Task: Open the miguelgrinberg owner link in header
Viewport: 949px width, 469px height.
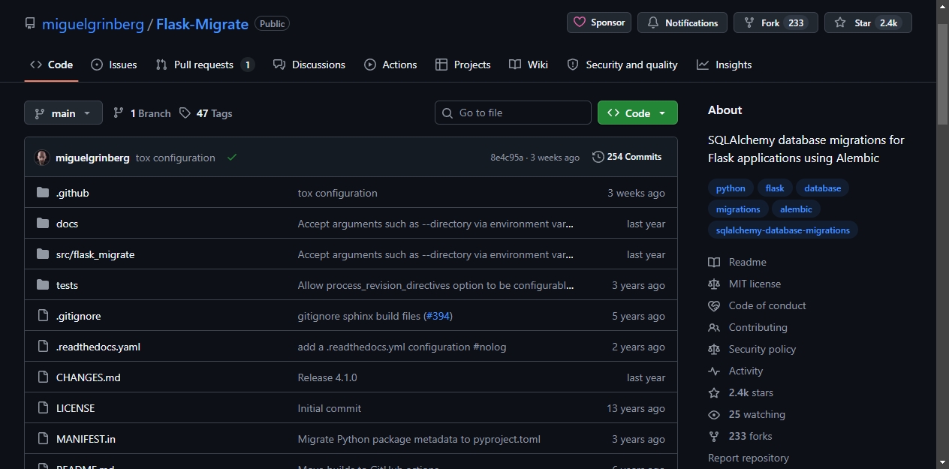Action: pyautogui.click(x=93, y=24)
